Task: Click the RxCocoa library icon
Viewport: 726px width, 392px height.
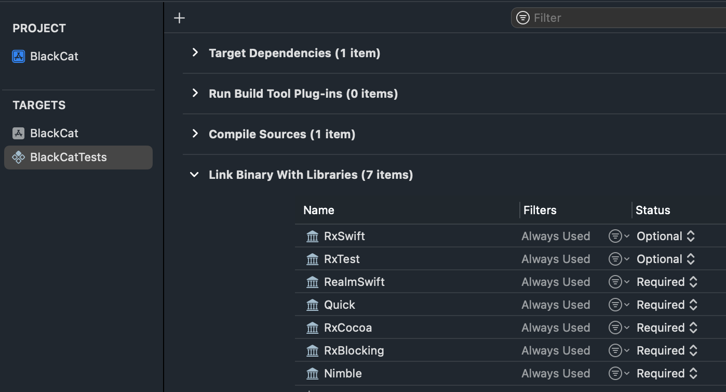Action: pyautogui.click(x=312, y=328)
